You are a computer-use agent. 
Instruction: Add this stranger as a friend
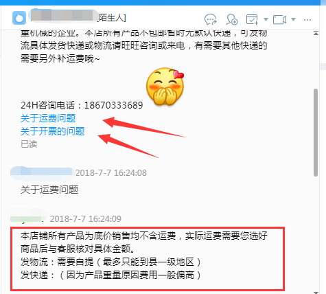tap(231, 19)
